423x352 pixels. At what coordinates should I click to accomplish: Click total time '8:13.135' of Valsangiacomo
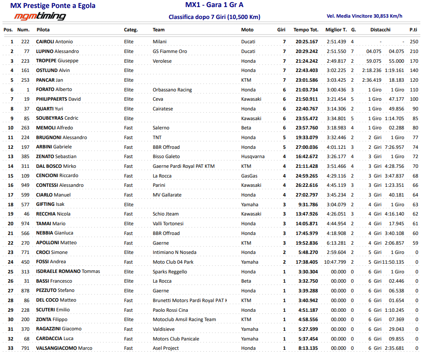tap(308, 348)
